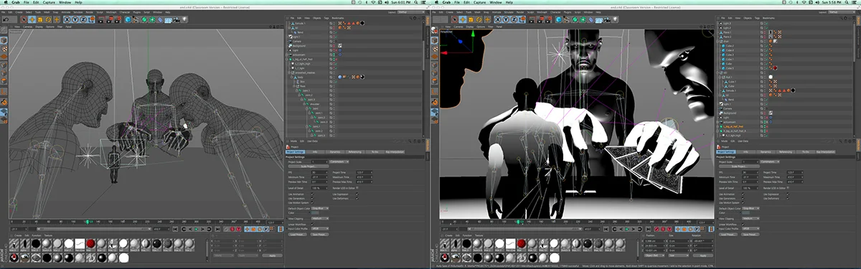
Task: Click Play Forwards in the wireframe window timeline
Action: pos(196,229)
